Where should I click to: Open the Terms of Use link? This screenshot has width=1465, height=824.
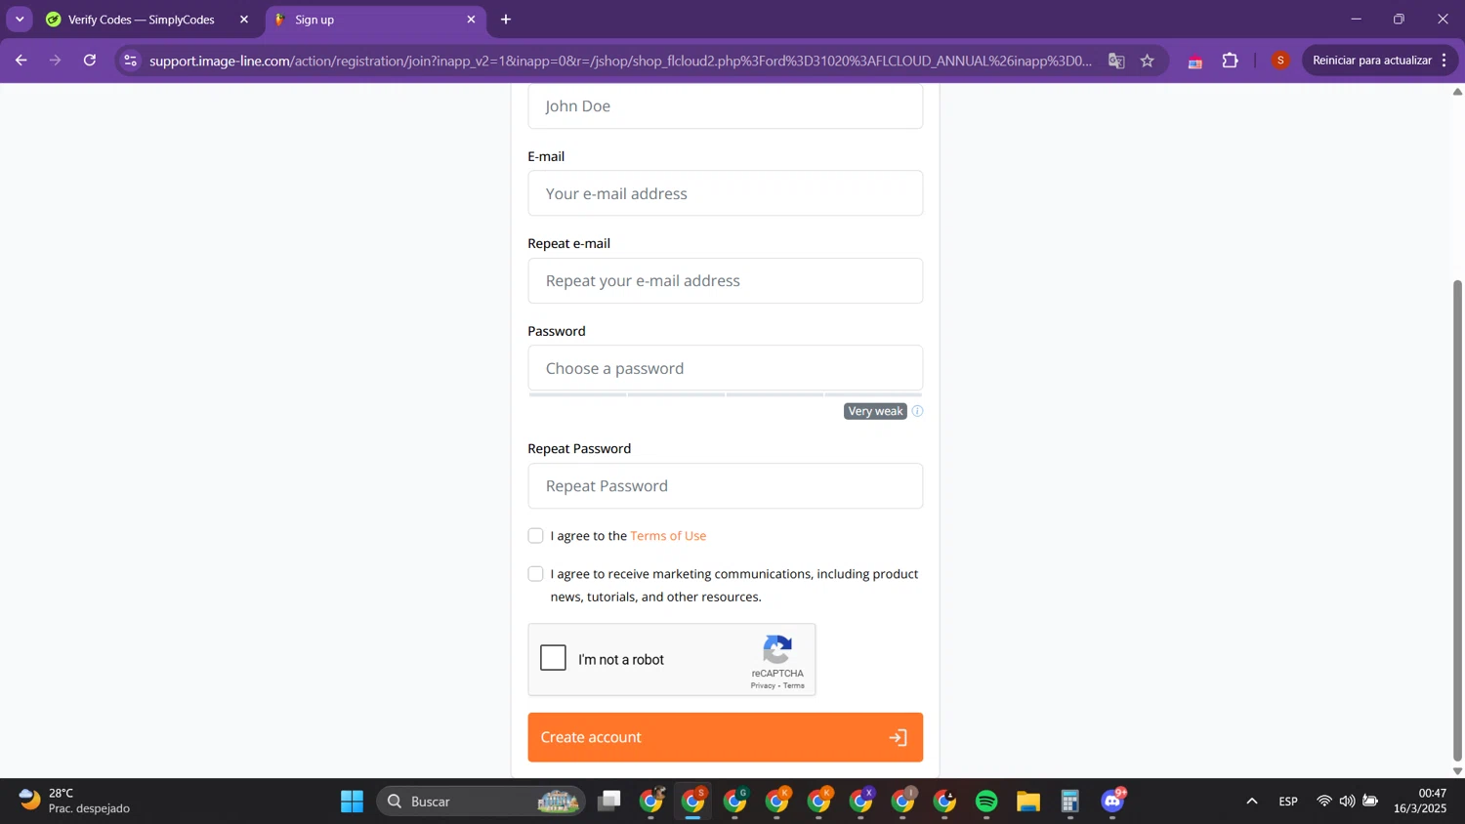click(668, 536)
